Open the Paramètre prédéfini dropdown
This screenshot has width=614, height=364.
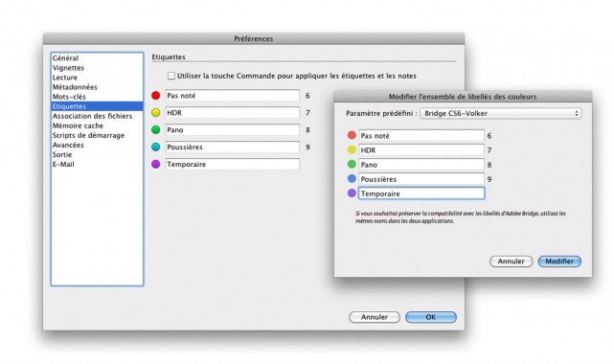tap(500, 113)
